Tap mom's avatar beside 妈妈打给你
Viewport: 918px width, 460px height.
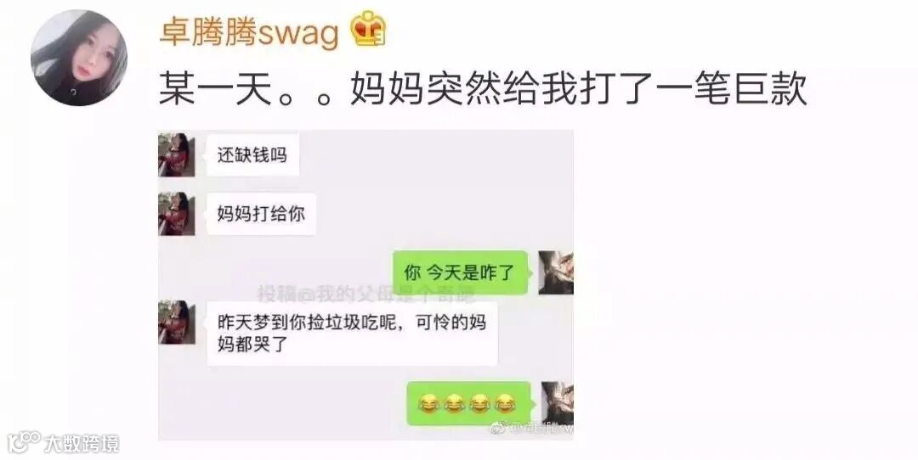[177, 213]
